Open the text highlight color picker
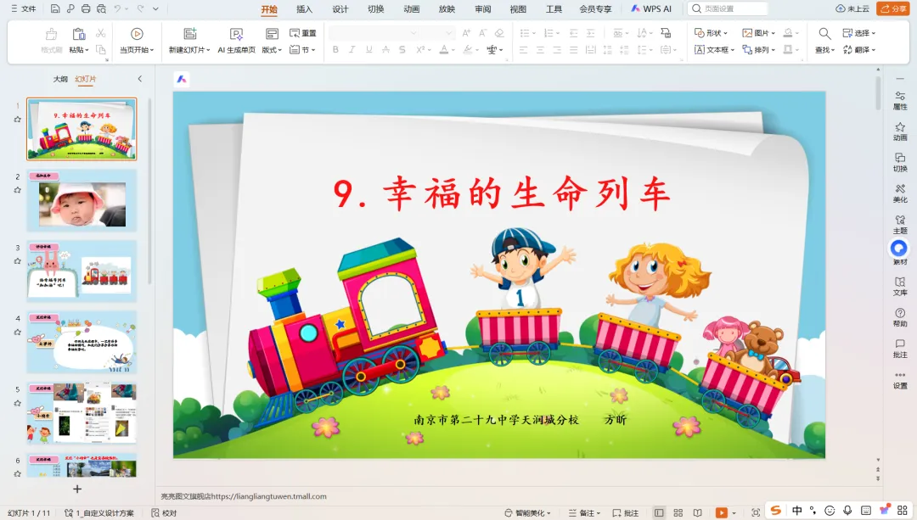Image resolution: width=917 pixels, height=520 pixels. tap(470, 50)
